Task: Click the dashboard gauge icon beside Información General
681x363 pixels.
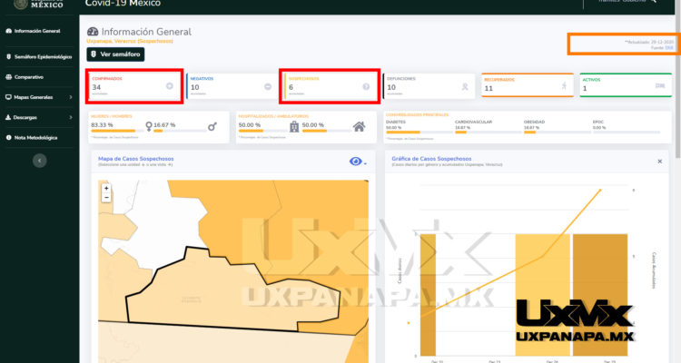Action: point(93,32)
